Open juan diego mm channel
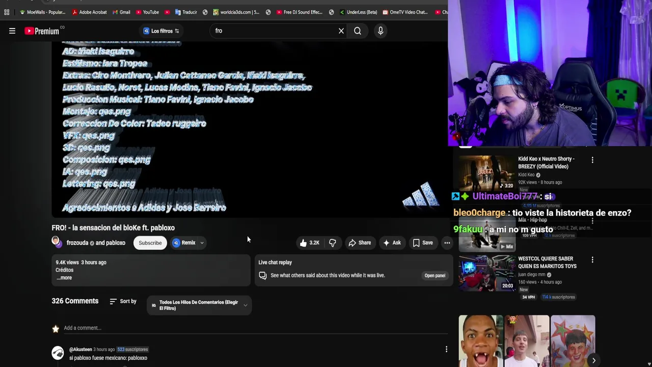The height and width of the screenshot is (367, 652). coord(532,275)
